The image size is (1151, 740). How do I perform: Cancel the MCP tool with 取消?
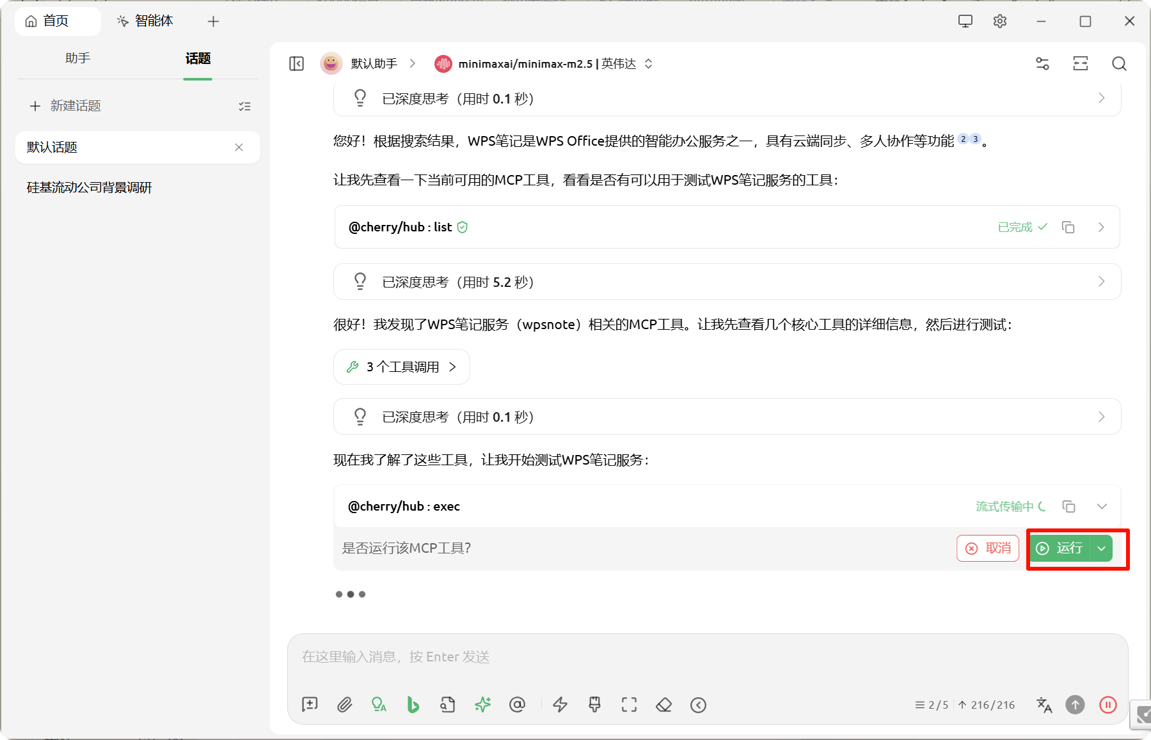[988, 548]
